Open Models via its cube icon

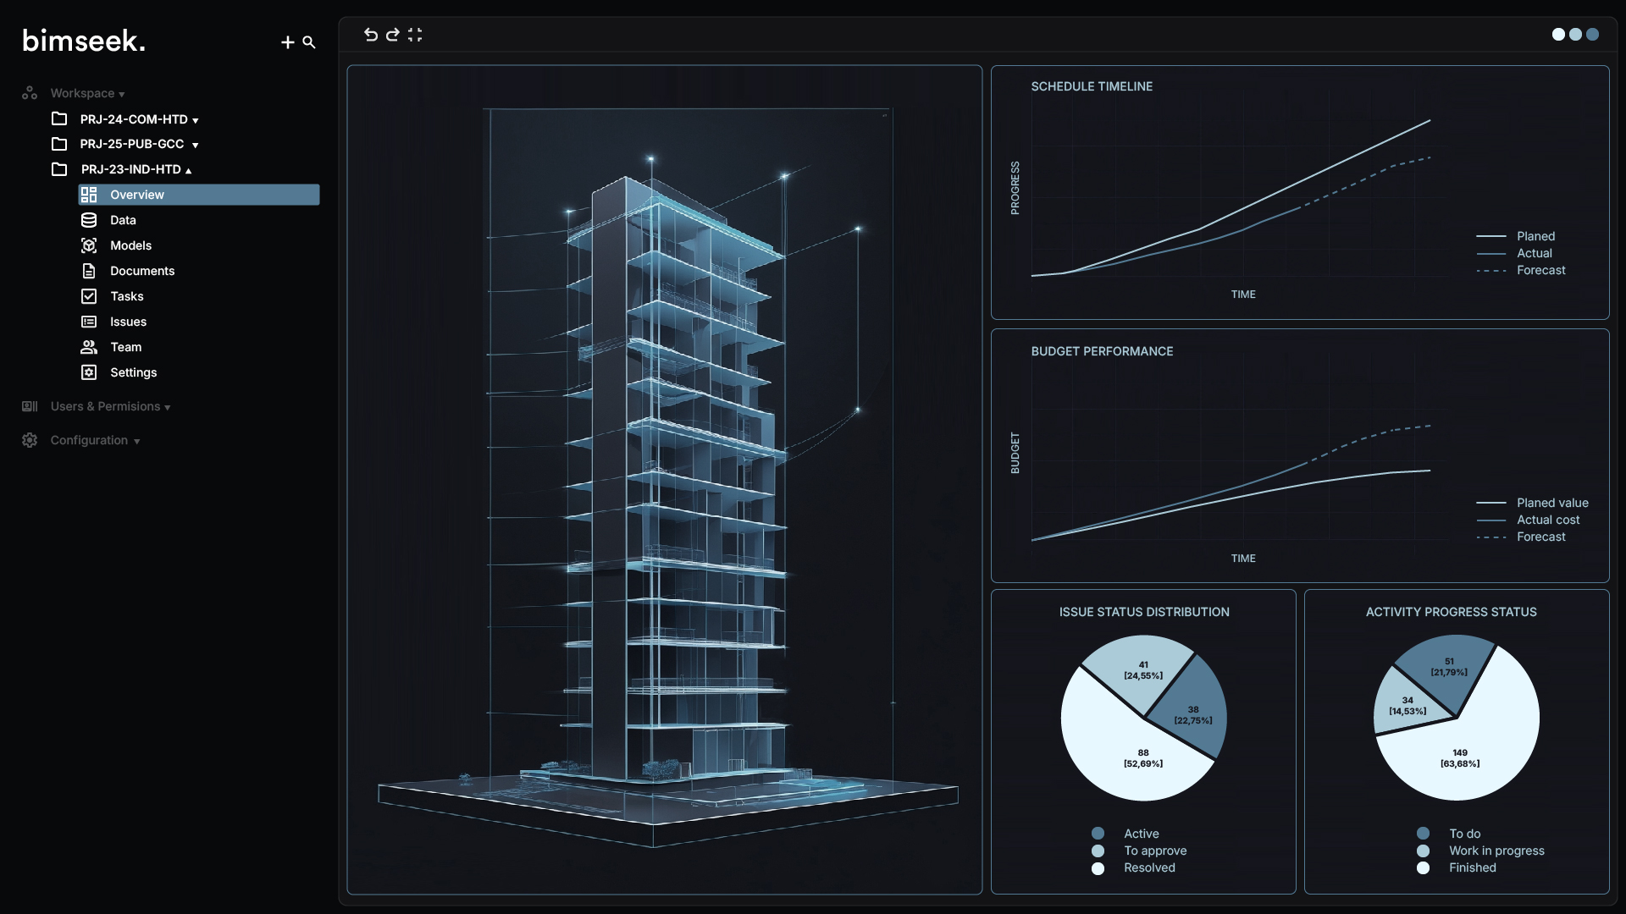click(89, 245)
